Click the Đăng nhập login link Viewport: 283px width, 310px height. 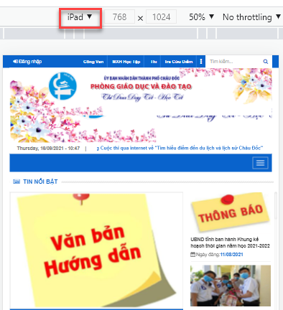[x=27, y=62]
